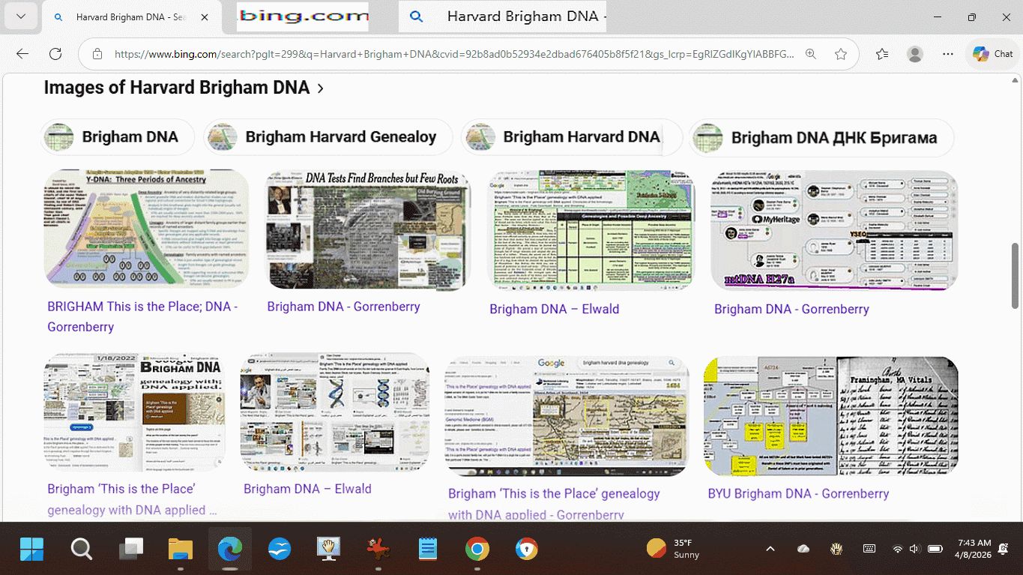Open File Explorer from the taskbar
The width and height of the screenshot is (1023, 575).
(181, 550)
